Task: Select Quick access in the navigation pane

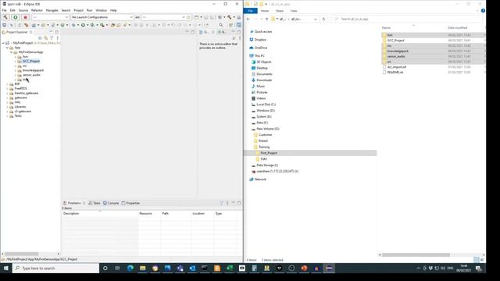Action: coord(260,31)
